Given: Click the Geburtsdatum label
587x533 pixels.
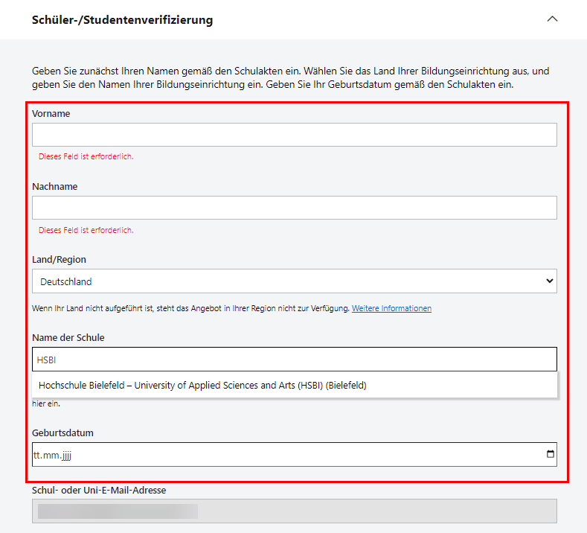Looking at the screenshot, I should tap(62, 433).
